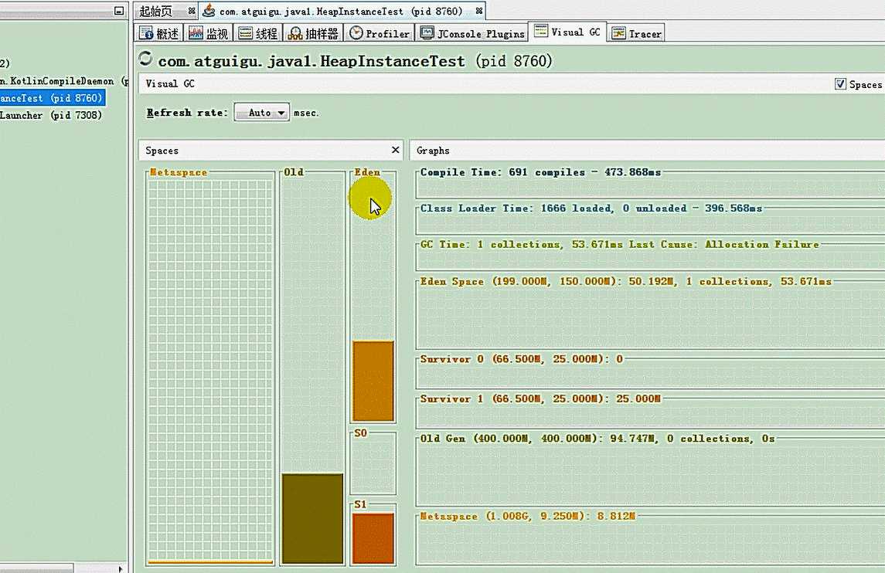Close the Spaces panel
The height and width of the screenshot is (573, 885).
point(396,150)
